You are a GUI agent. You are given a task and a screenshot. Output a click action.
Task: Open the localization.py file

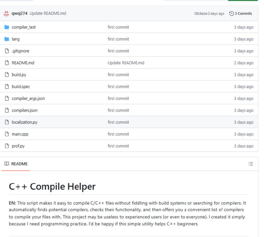(x=24, y=122)
